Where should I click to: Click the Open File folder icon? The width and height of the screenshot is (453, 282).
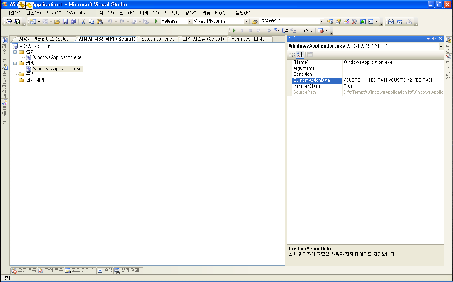point(57,22)
